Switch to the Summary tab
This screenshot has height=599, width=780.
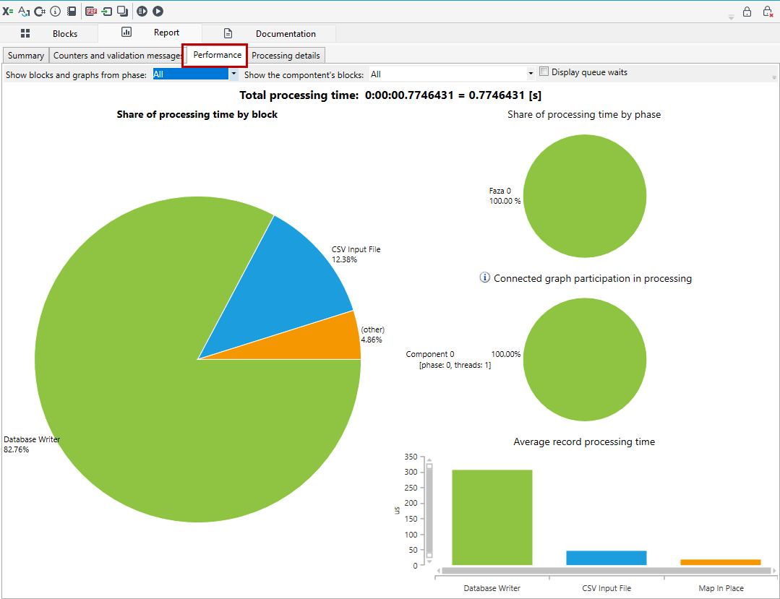pos(26,55)
